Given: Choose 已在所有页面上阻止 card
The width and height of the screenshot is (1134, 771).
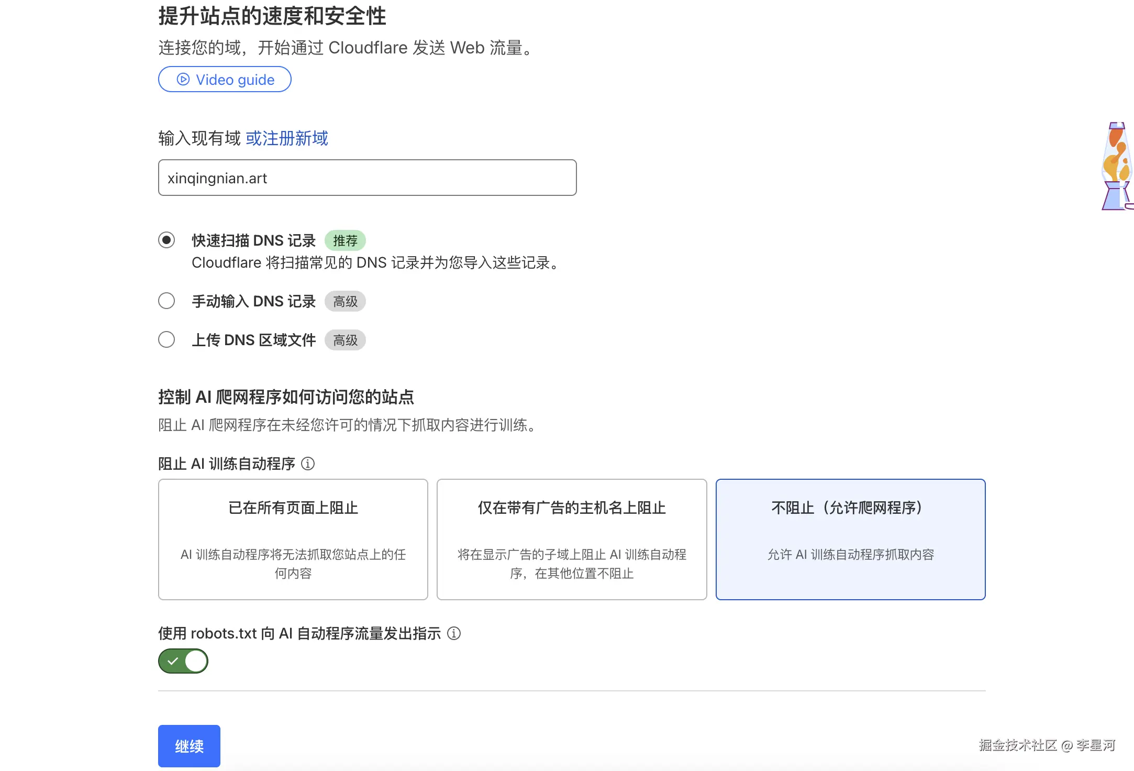Looking at the screenshot, I should (293, 539).
